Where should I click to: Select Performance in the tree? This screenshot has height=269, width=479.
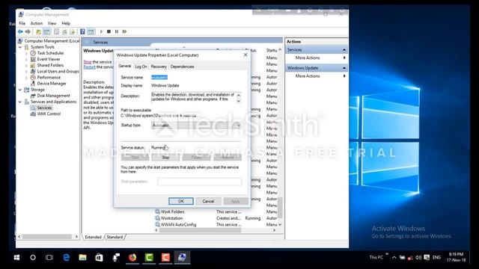tap(49, 78)
